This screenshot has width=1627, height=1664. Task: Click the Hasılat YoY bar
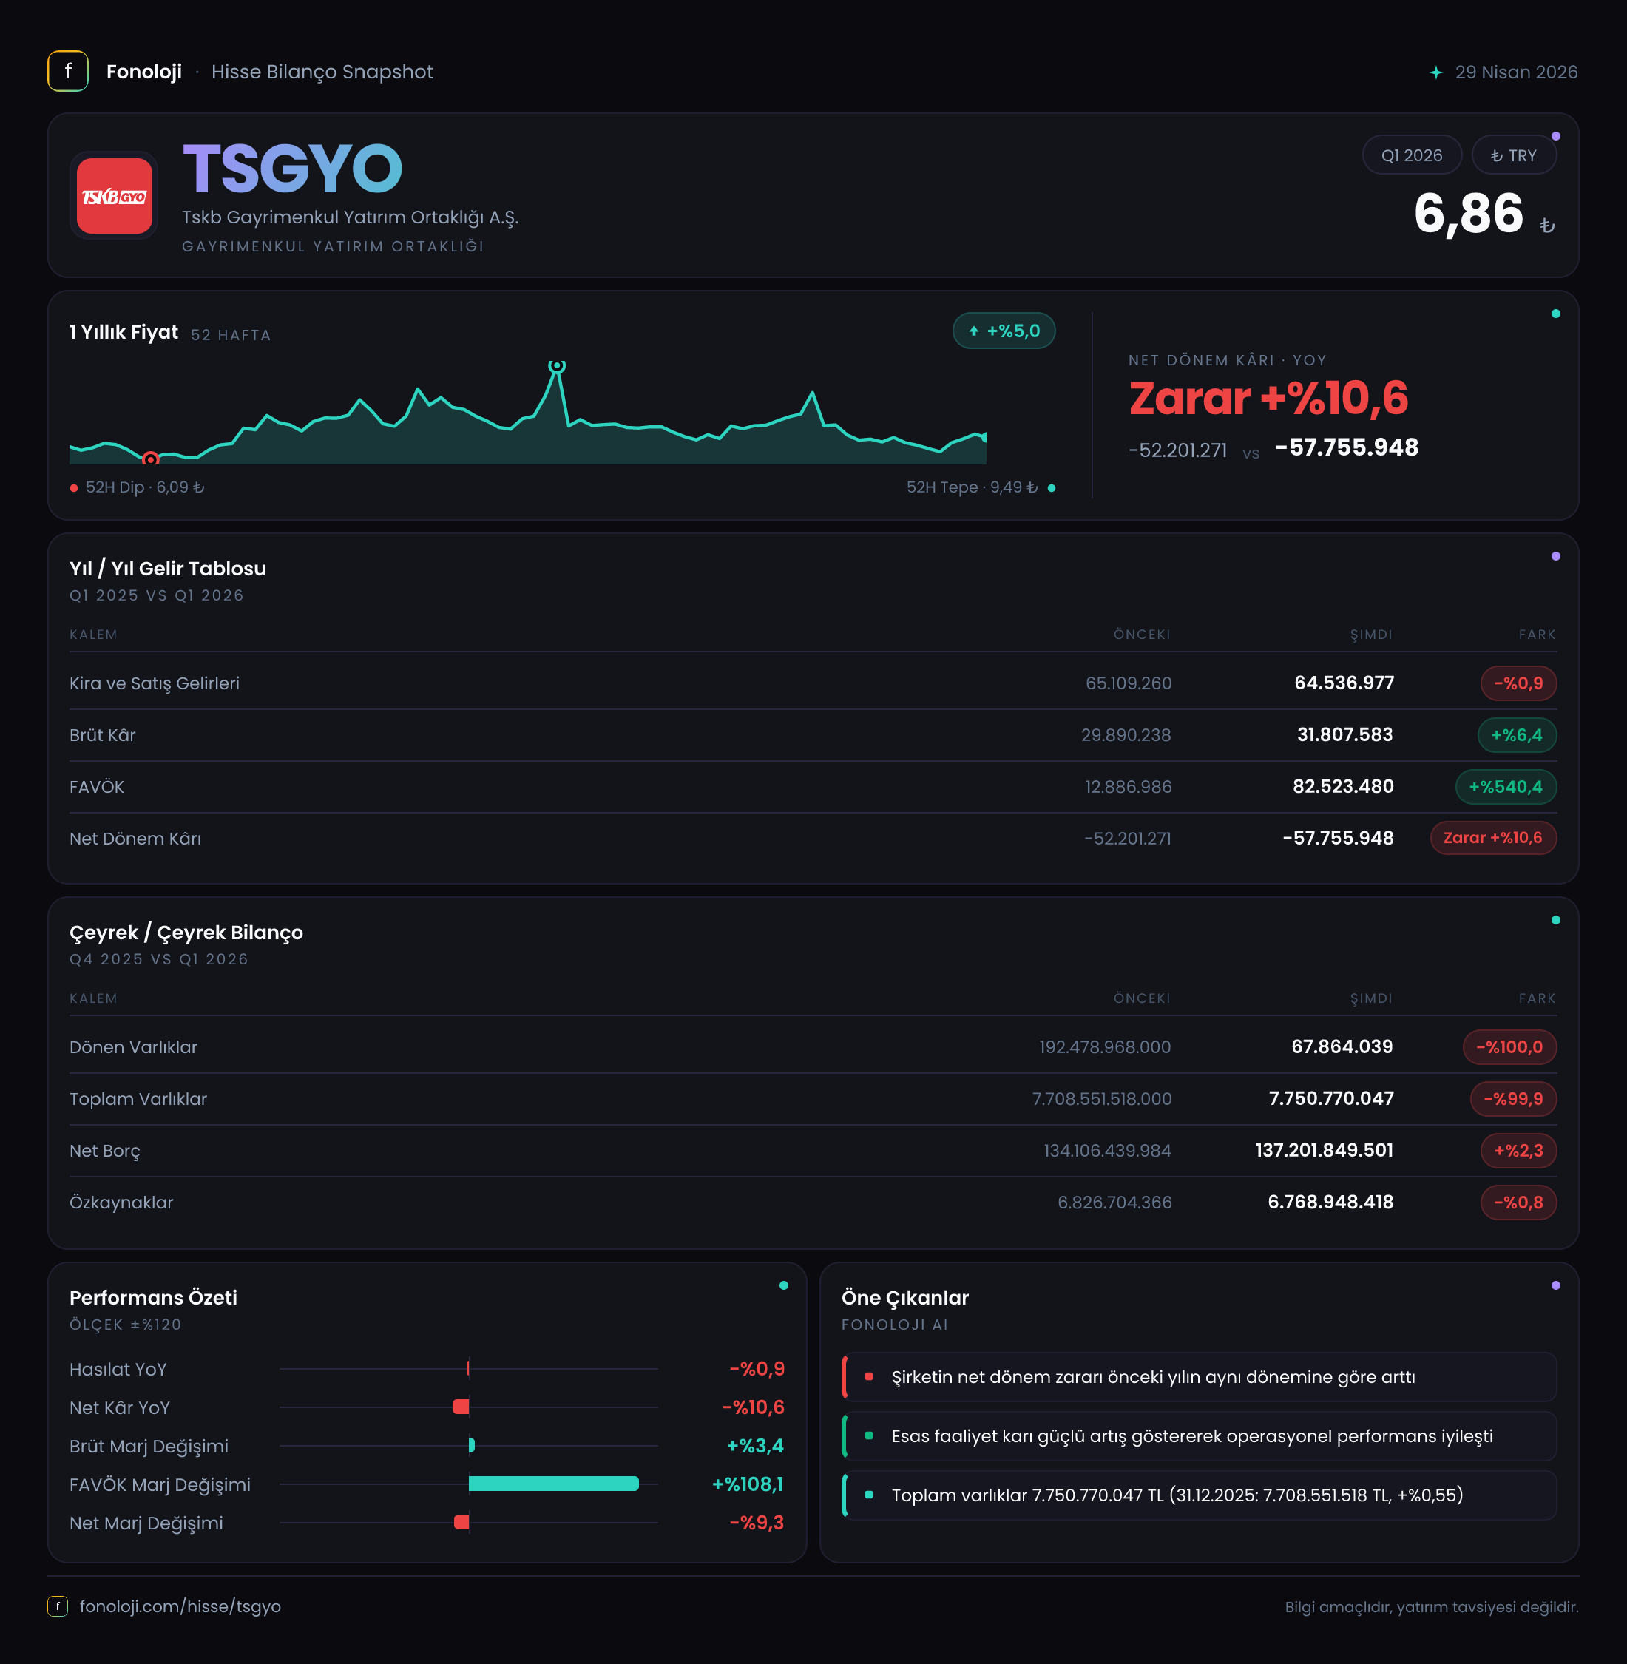coord(468,1368)
